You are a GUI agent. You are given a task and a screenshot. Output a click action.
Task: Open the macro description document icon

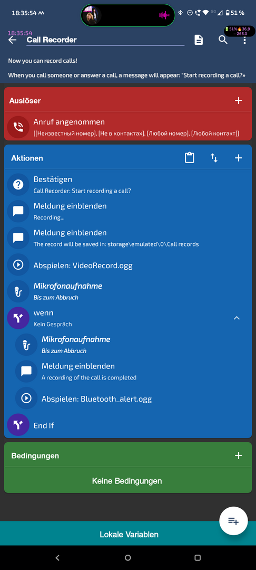(x=199, y=40)
